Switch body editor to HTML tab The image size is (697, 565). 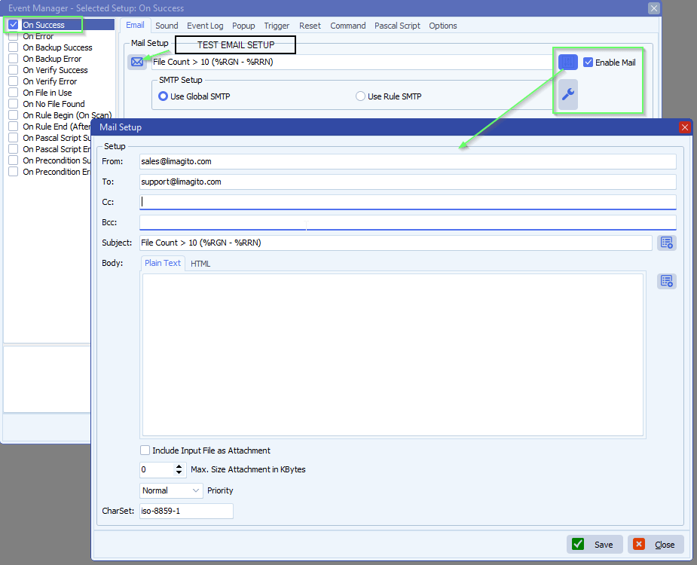coord(200,264)
